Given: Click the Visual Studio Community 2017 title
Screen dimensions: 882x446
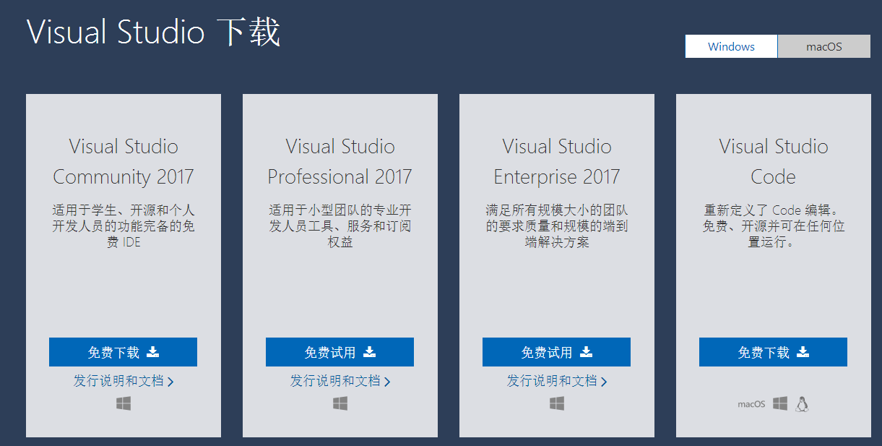Looking at the screenshot, I should pos(124,161).
